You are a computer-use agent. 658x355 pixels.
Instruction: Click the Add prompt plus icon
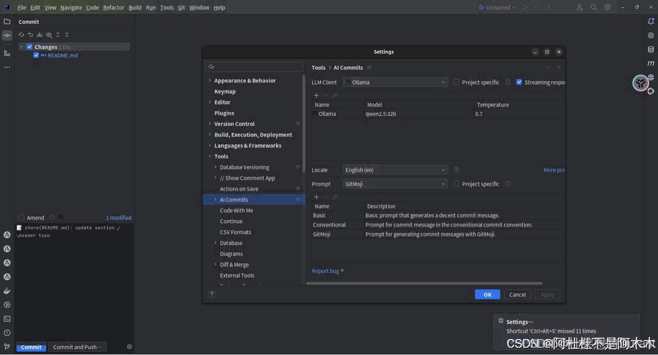316,197
